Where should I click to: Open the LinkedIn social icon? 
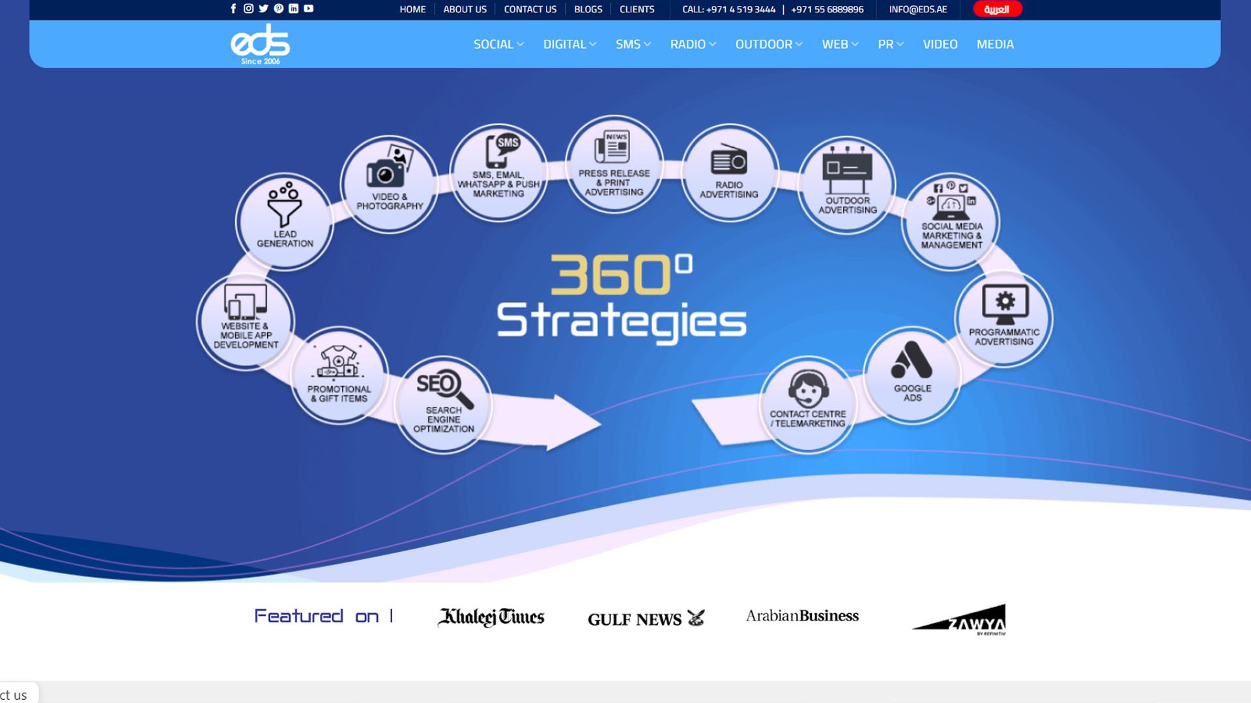[294, 8]
